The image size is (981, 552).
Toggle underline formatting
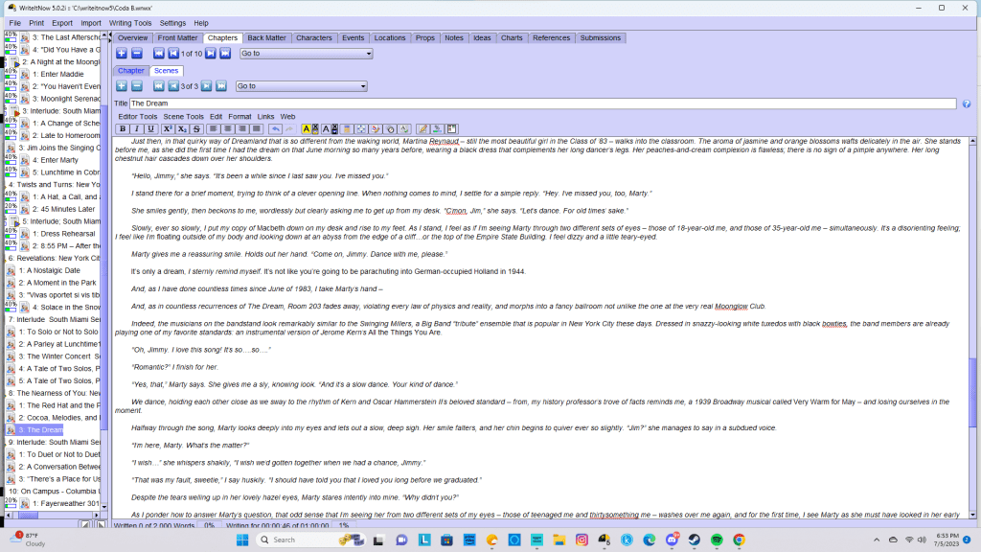150,128
